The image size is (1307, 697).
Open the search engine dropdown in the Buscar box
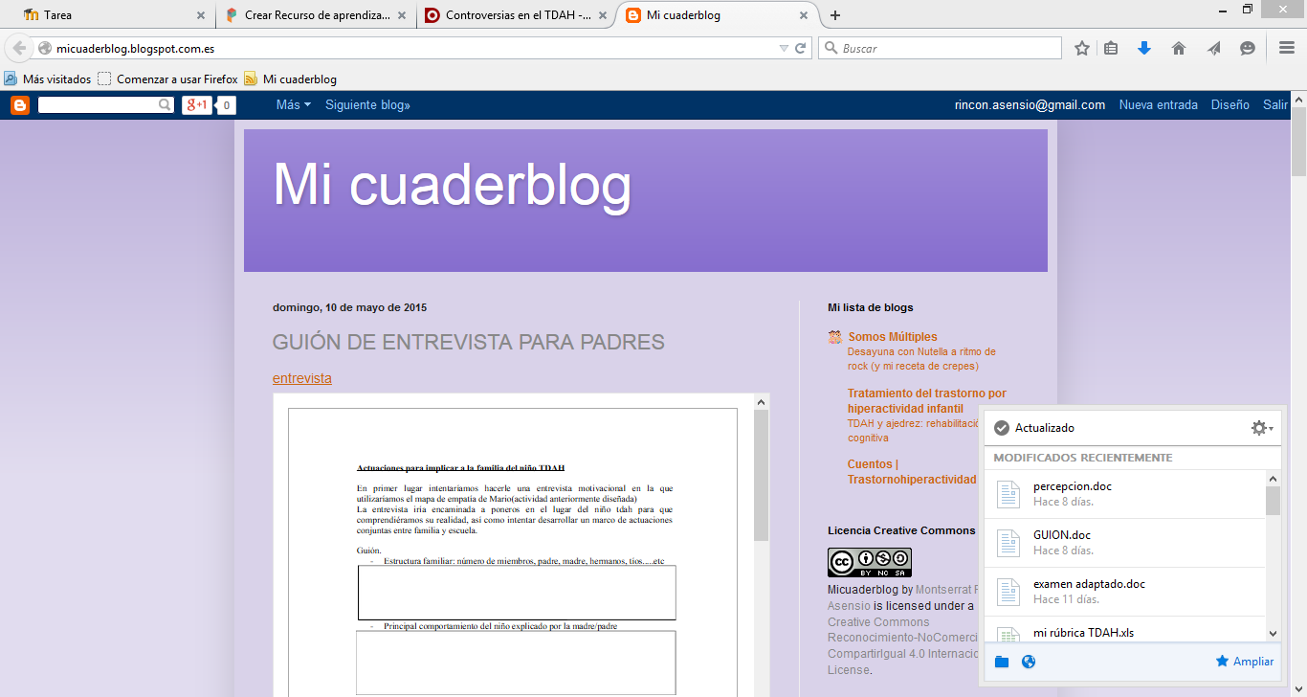831,46
